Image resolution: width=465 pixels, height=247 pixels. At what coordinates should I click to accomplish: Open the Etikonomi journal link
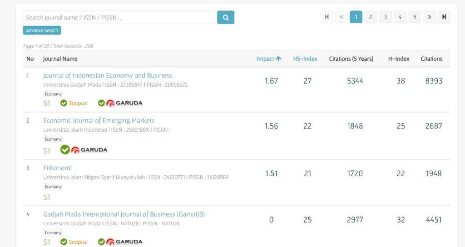coord(57,168)
